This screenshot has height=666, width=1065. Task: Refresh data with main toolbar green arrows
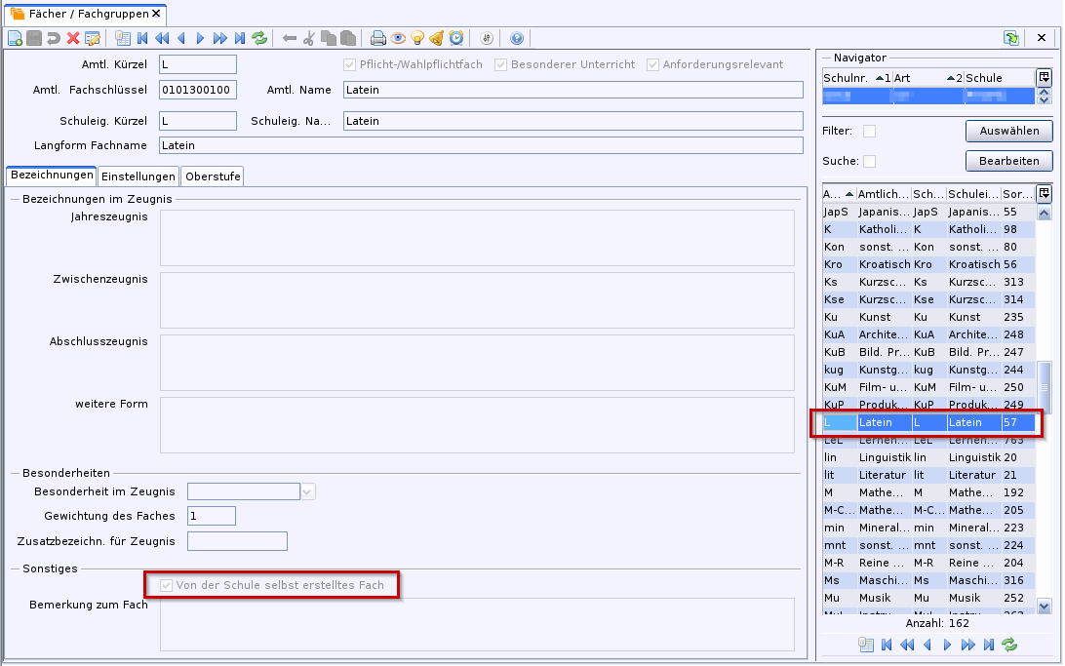[259, 38]
